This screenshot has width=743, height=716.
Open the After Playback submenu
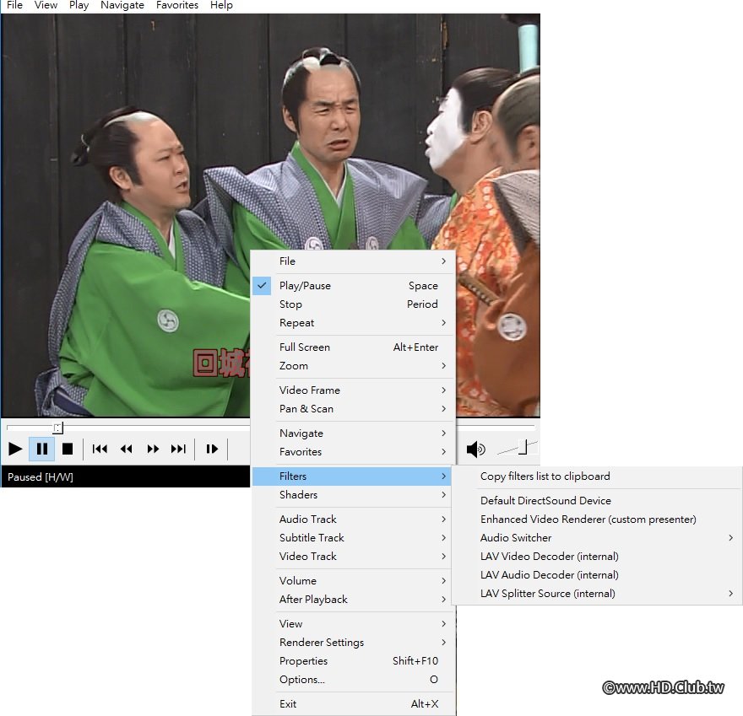353,600
